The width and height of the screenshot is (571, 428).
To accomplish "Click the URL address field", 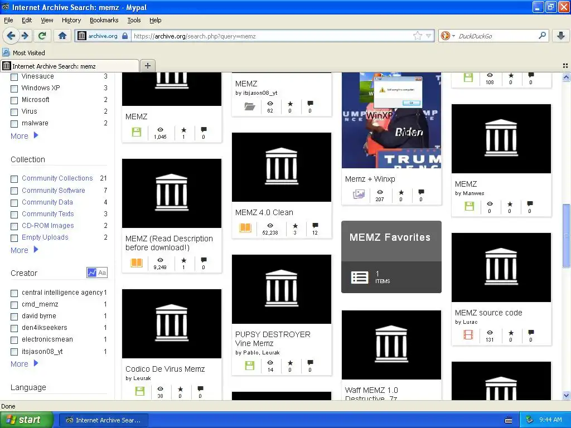I will tap(272, 36).
